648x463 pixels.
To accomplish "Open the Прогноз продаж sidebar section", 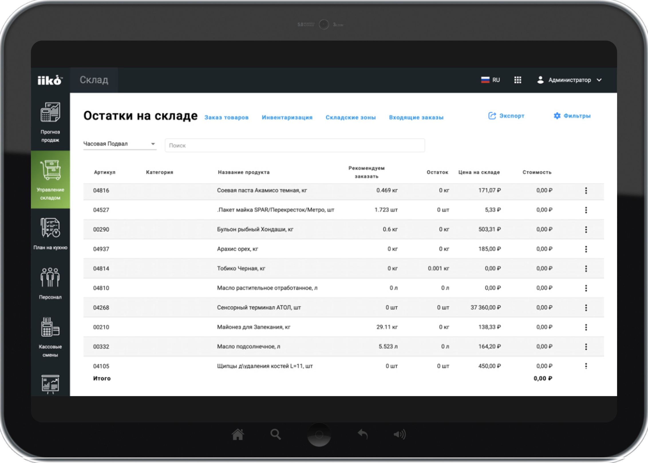I will 50,122.
